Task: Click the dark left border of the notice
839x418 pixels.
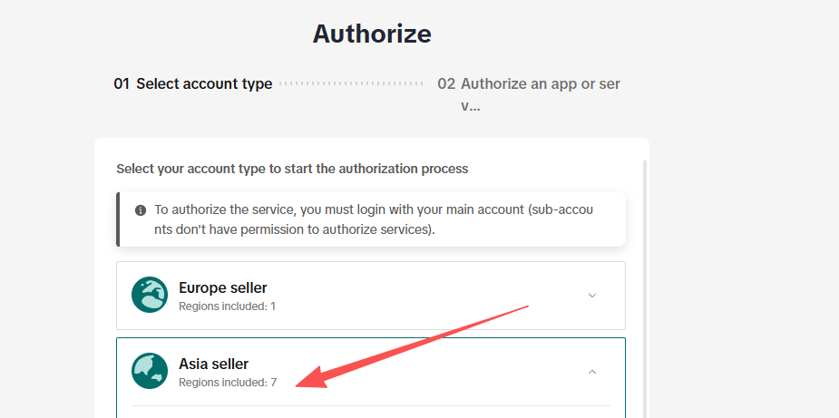Action: coord(118,219)
